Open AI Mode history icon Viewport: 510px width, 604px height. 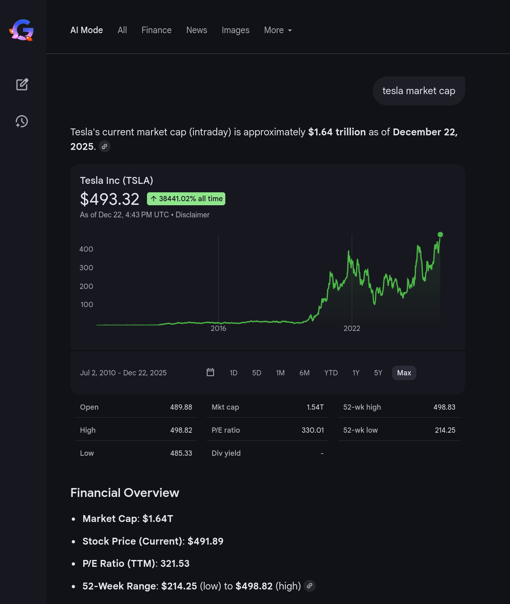coord(22,121)
